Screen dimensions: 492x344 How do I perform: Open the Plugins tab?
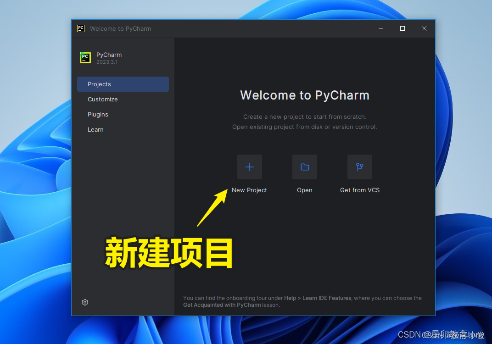(123, 115)
